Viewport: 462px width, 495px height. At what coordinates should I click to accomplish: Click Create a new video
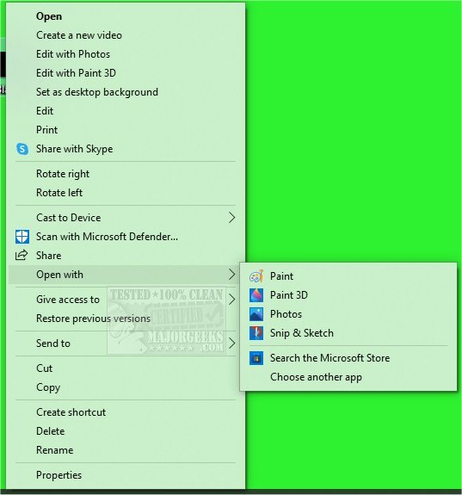tap(79, 35)
